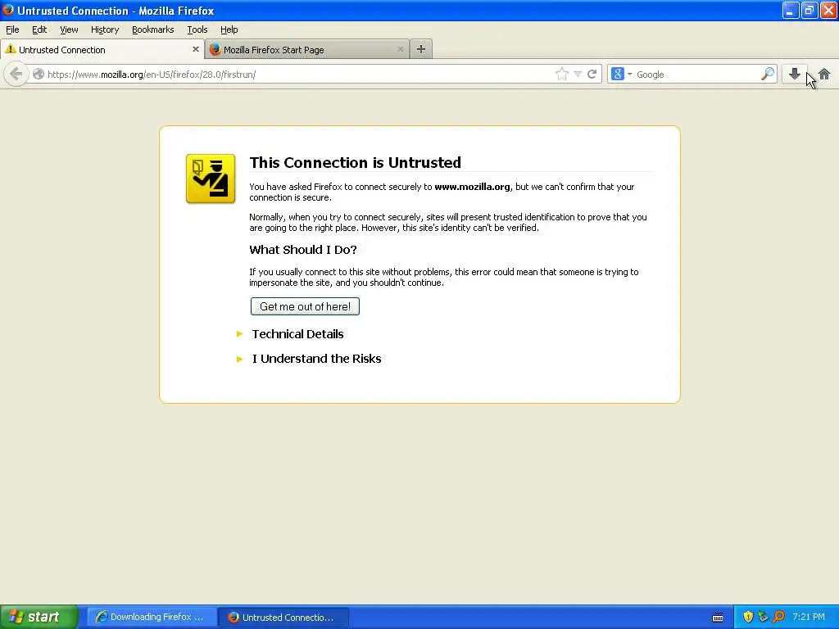Switch to Mozilla Firefox Start Page tab
This screenshot has height=629, width=839.
(x=307, y=49)
